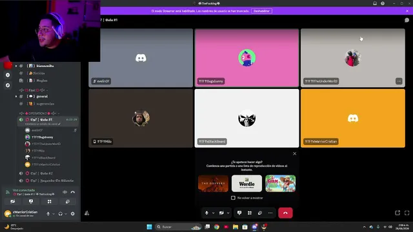Close the activity suggestion popup

(294, 153)
